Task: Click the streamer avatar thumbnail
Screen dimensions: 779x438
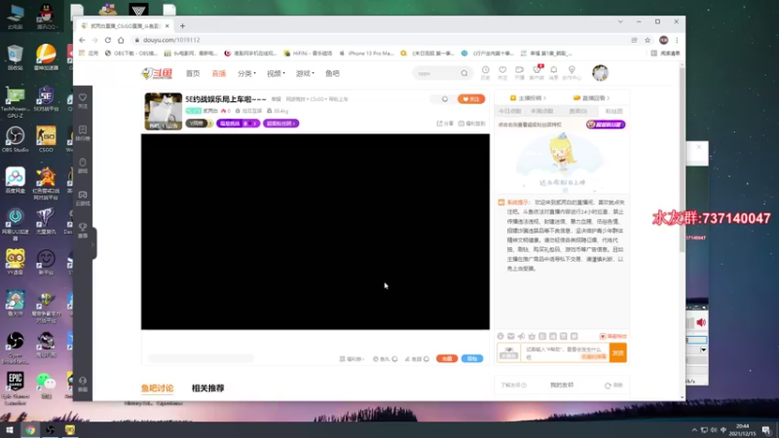Action: [164, 111]
